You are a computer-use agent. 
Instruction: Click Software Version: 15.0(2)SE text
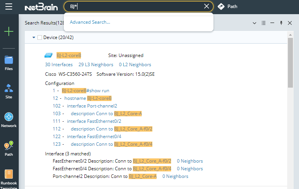pos(126,74)
